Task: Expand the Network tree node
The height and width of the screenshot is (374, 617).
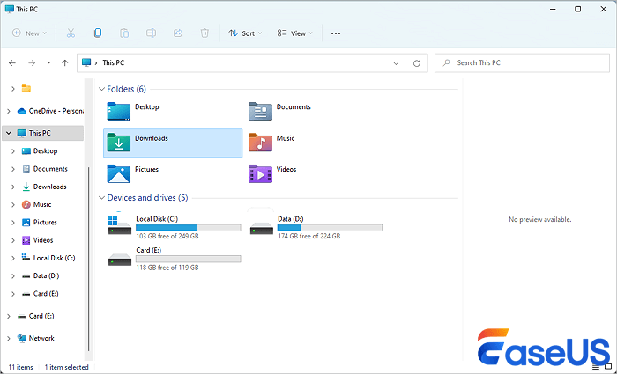Action: [x=9, y=338]
